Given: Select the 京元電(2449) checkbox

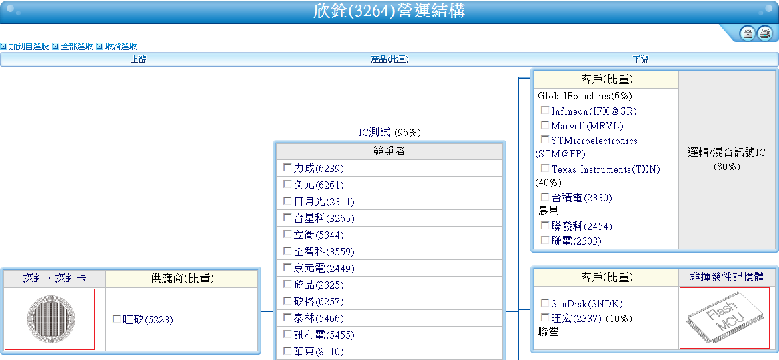Looking at the screenshot, I should pos(287,267).
